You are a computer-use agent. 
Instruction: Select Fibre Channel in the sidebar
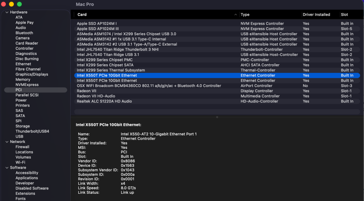coord(28,69)
